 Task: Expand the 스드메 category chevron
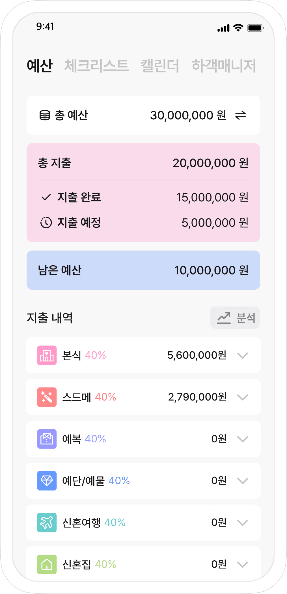click(x=243, y=397)
